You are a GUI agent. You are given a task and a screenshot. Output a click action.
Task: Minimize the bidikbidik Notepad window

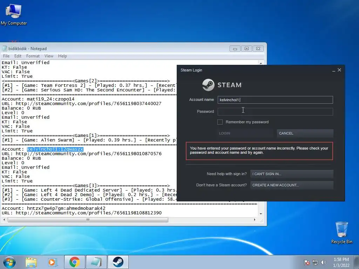point(235,48)
